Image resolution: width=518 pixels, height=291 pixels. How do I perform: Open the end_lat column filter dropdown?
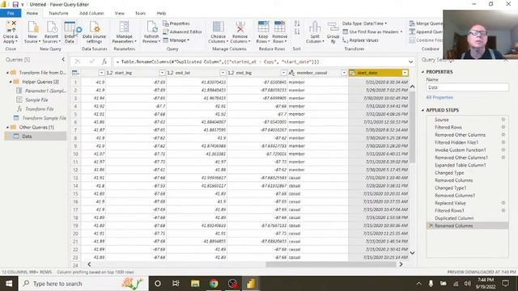tap(223, 73)
